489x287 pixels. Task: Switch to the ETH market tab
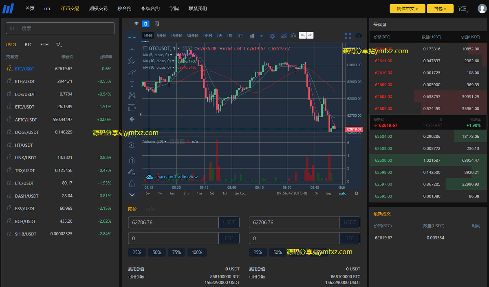(44, 45)
